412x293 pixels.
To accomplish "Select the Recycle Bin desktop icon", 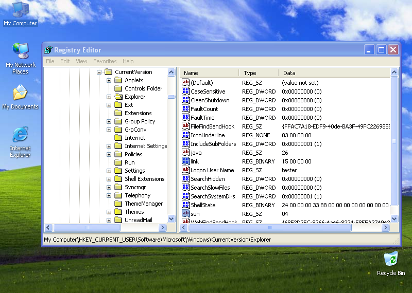I will click(391, 264).
